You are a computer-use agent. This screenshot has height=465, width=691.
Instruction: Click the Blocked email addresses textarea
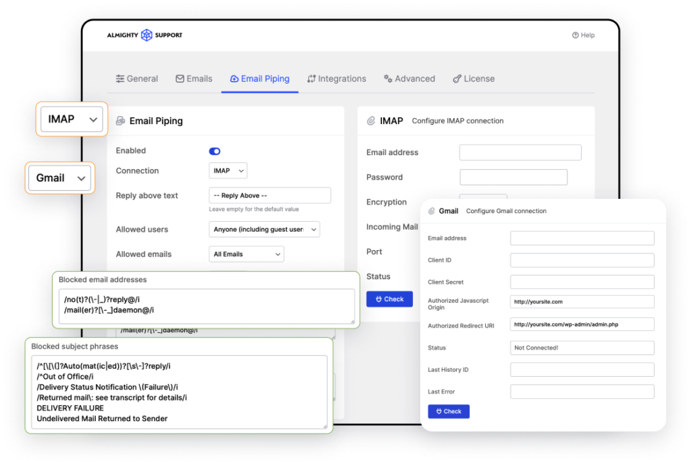(x=206, y=306)
